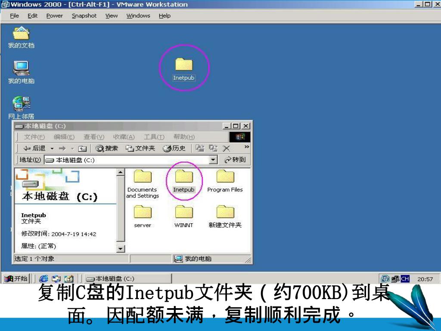Click the move-to toolbar icon

coord(200,148)
